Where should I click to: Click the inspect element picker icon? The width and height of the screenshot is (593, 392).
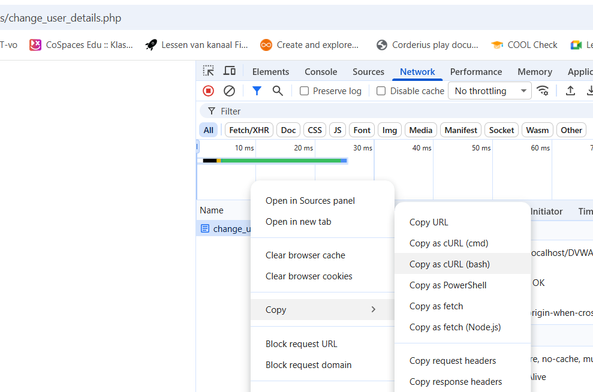click(208, 71)
